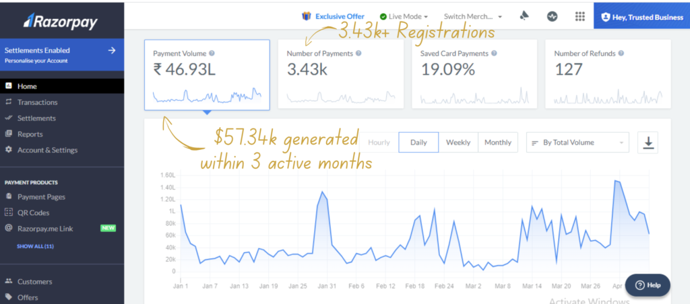Open the Switch Merchant dropdown
This screenshot has width=690, height=304.
(473, 17)
